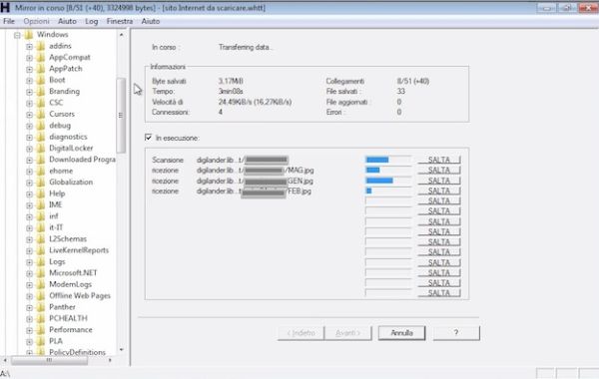Select the Logs folder icon
This screenshot has height=379, width=599.
point(41,262)
